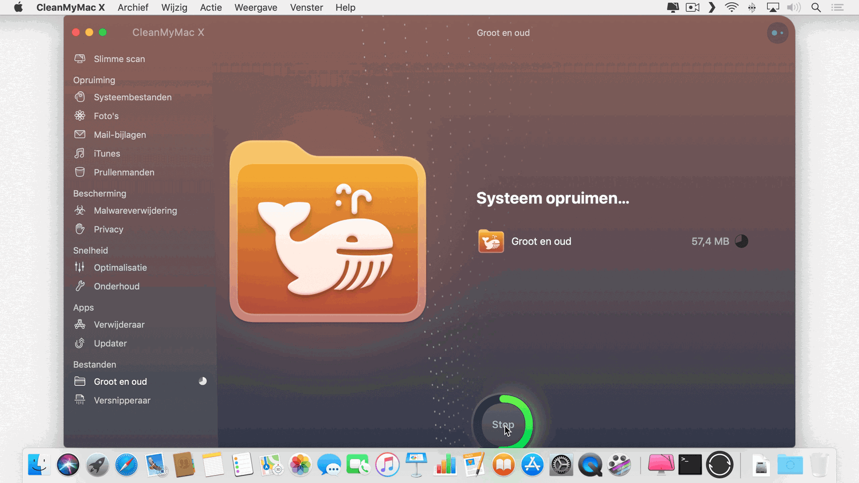Select the Privacy module
The height and width of the screenshot is (483, 859).
(108, 229)
